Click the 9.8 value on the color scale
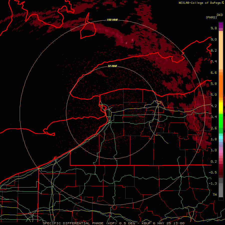Screen dimensions: 225x225 214,28
